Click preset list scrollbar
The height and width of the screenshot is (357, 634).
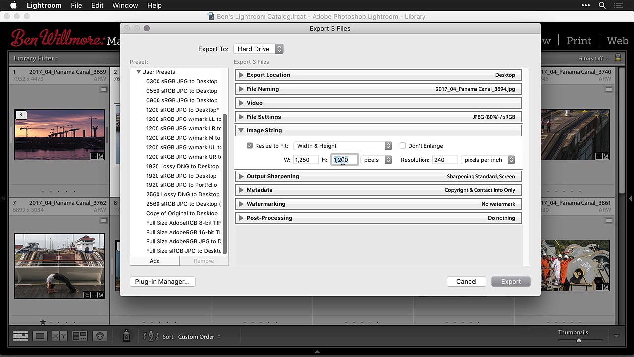coord(225,183)
